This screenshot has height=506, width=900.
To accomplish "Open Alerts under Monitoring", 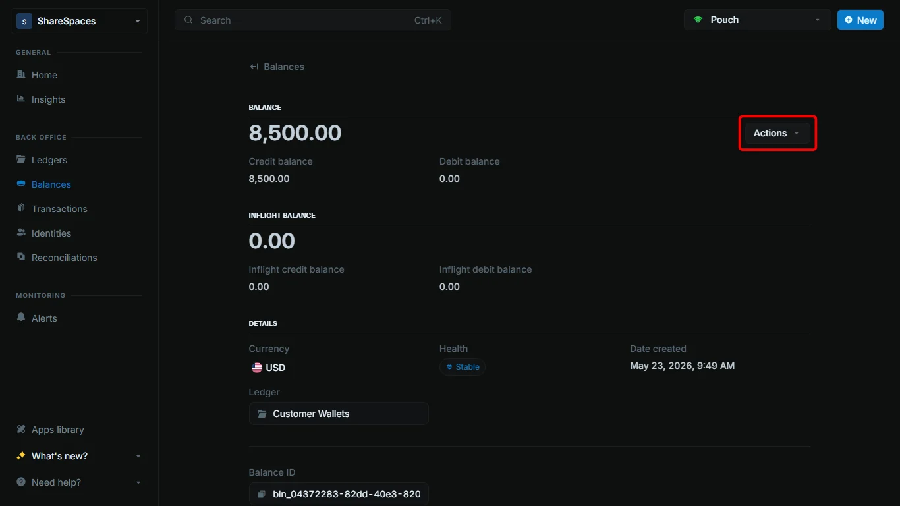I will pyautogui.click(x=44, y=318).
